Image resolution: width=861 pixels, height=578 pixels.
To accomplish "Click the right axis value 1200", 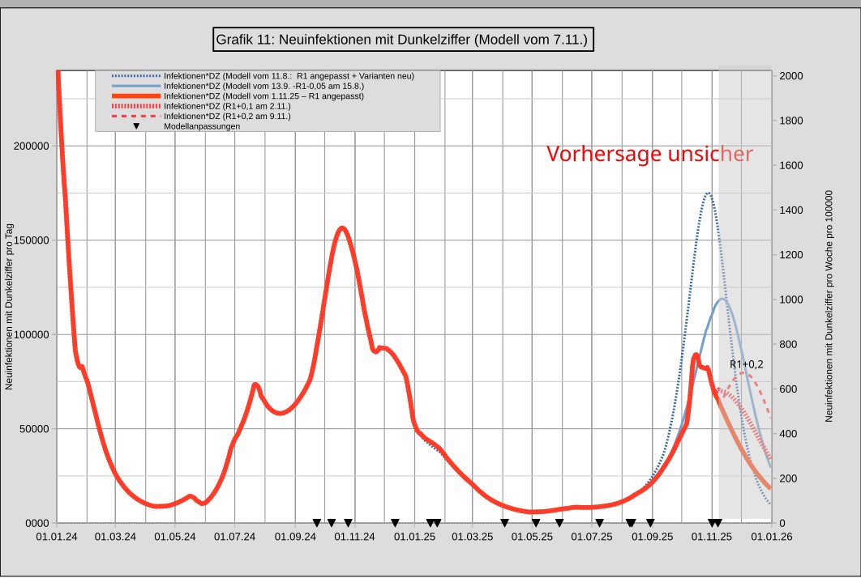I will [791, 254].
